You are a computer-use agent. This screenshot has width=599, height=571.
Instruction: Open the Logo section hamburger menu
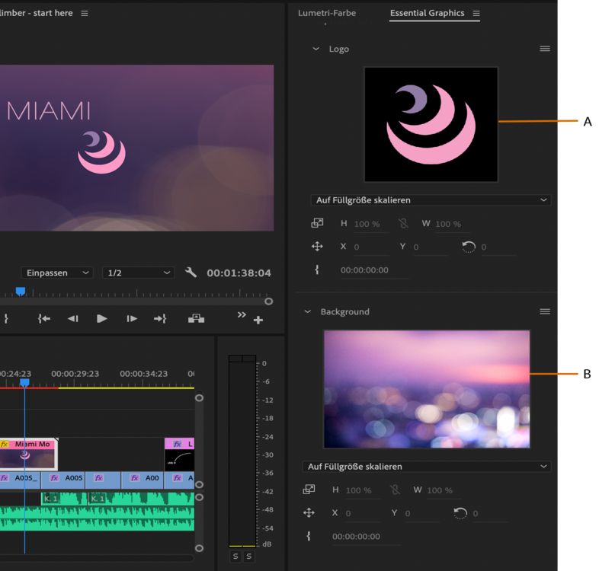point(545,49)
